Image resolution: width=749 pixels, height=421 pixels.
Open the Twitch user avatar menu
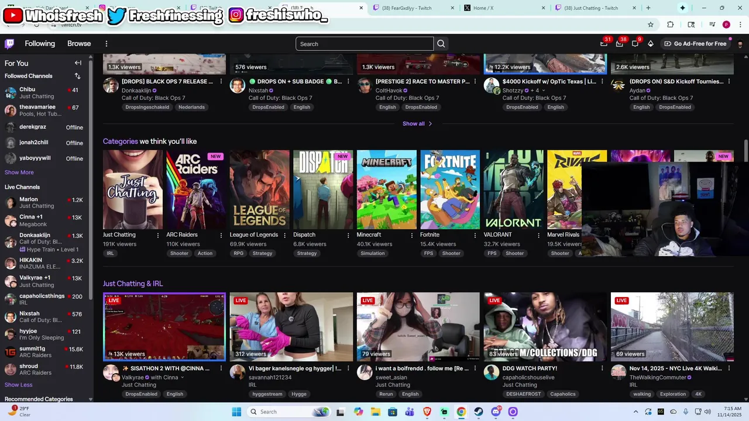click(x=740, y=44)
